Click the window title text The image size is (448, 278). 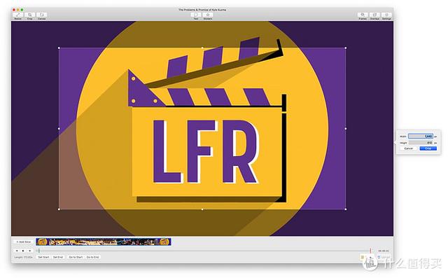point(202,10)
